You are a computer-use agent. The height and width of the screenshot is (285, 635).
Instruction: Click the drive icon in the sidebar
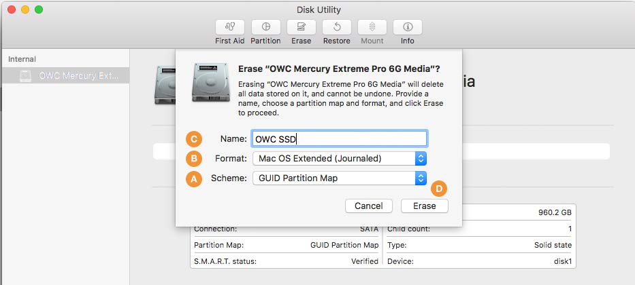pyautogui.click(x=25, y=76)
